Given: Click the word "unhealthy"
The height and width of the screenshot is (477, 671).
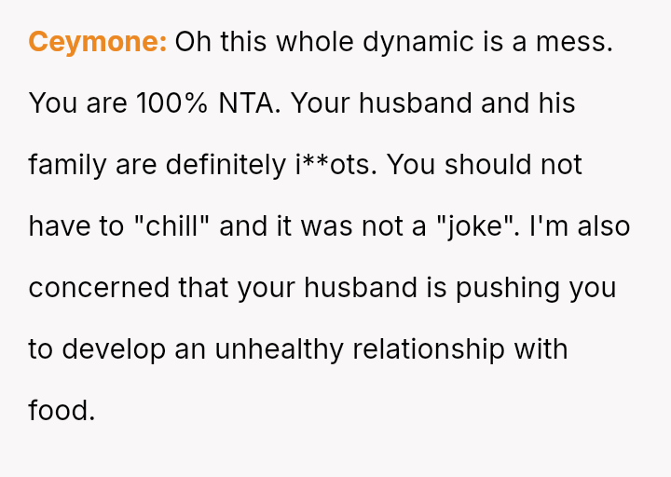Looking at the screenshot, I should click(x=281, y=349).
